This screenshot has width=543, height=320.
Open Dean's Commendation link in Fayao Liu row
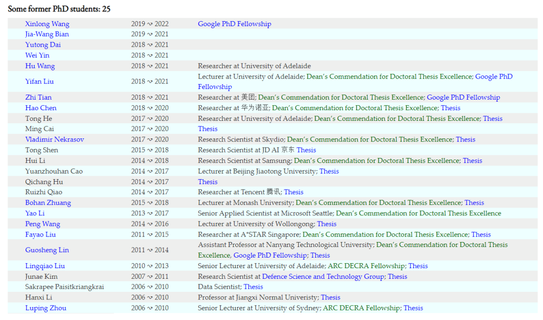pos(386,234)
